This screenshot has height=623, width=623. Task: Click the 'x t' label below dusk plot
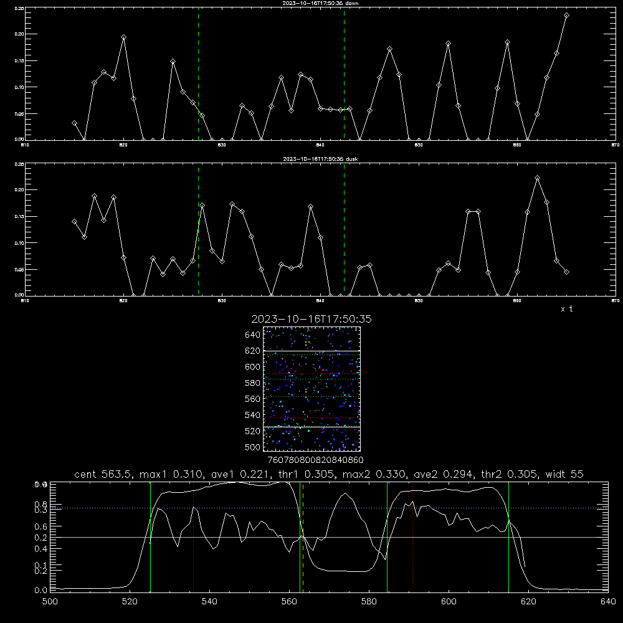pyautogui.click(x=566, y=309)
